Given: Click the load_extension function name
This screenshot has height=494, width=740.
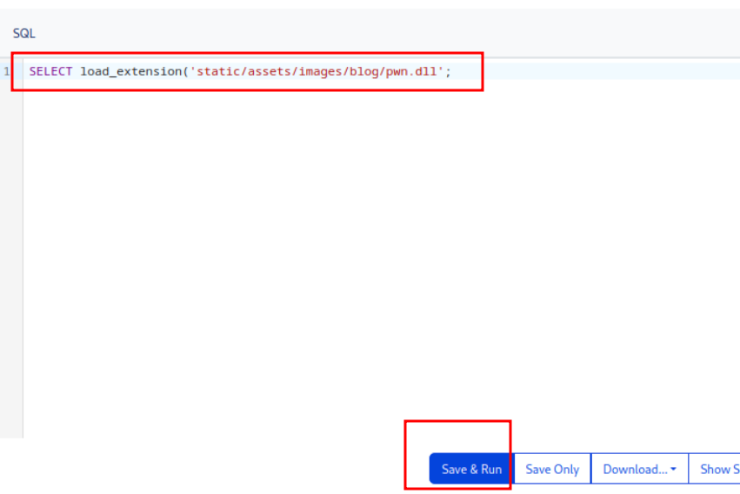Looking at the screenshot, I should tap(130, 71).
